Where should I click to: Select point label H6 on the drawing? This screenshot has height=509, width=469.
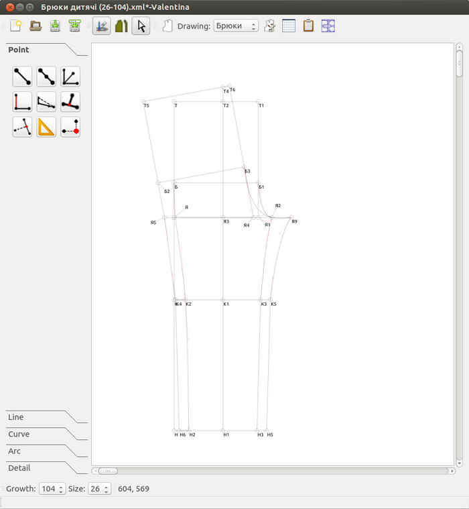[183, 435]
